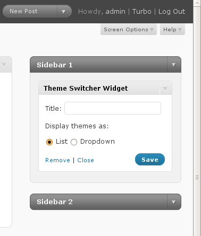
Task: Click the Turbo link
Action: pyautogui.click(x=142, y=12)
